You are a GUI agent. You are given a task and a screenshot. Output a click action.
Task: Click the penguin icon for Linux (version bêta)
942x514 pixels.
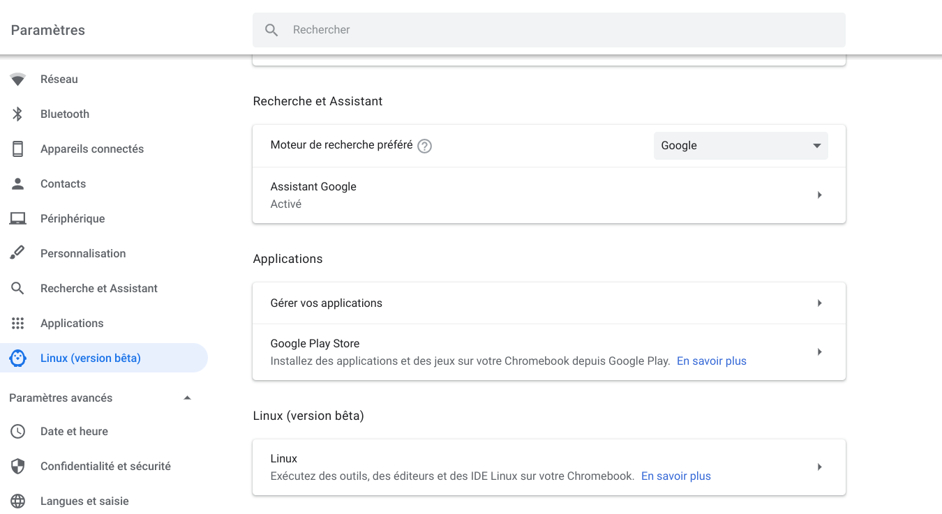tap(18, 358)
